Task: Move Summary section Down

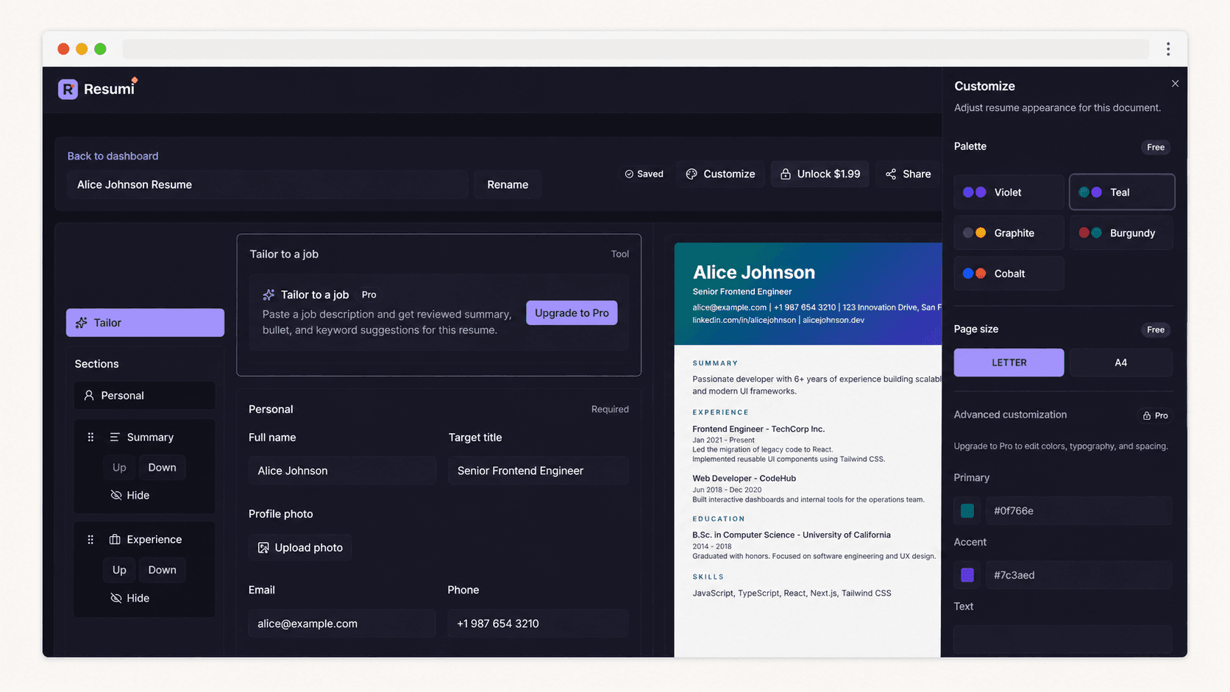Action: 162,468
